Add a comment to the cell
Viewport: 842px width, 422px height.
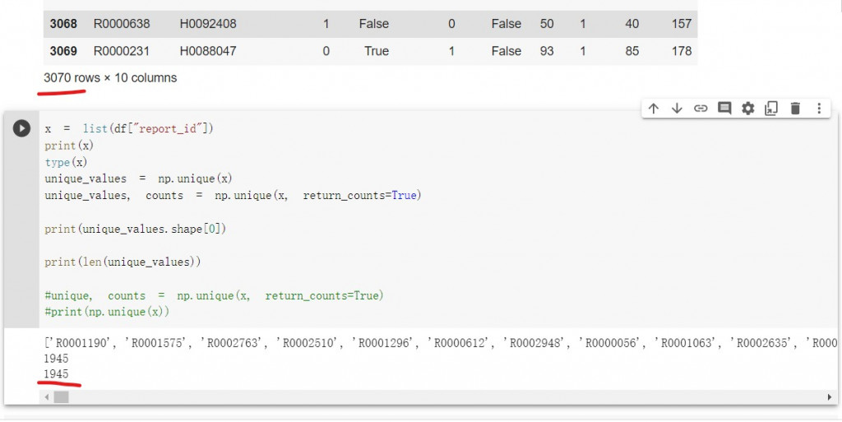pos(724,109)
